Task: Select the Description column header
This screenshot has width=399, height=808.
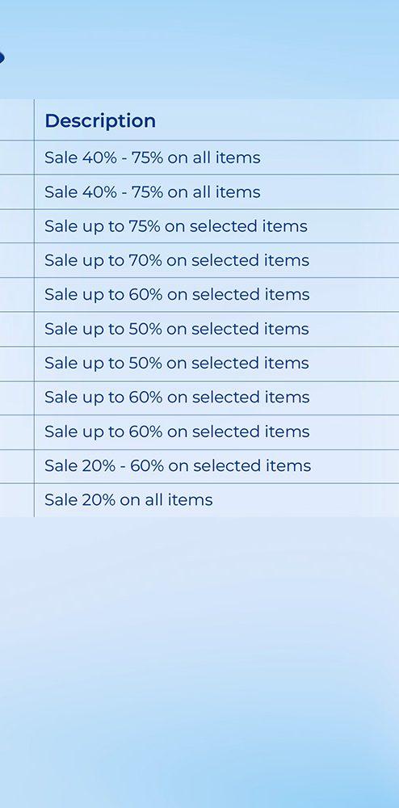Action: pos(100,120)
